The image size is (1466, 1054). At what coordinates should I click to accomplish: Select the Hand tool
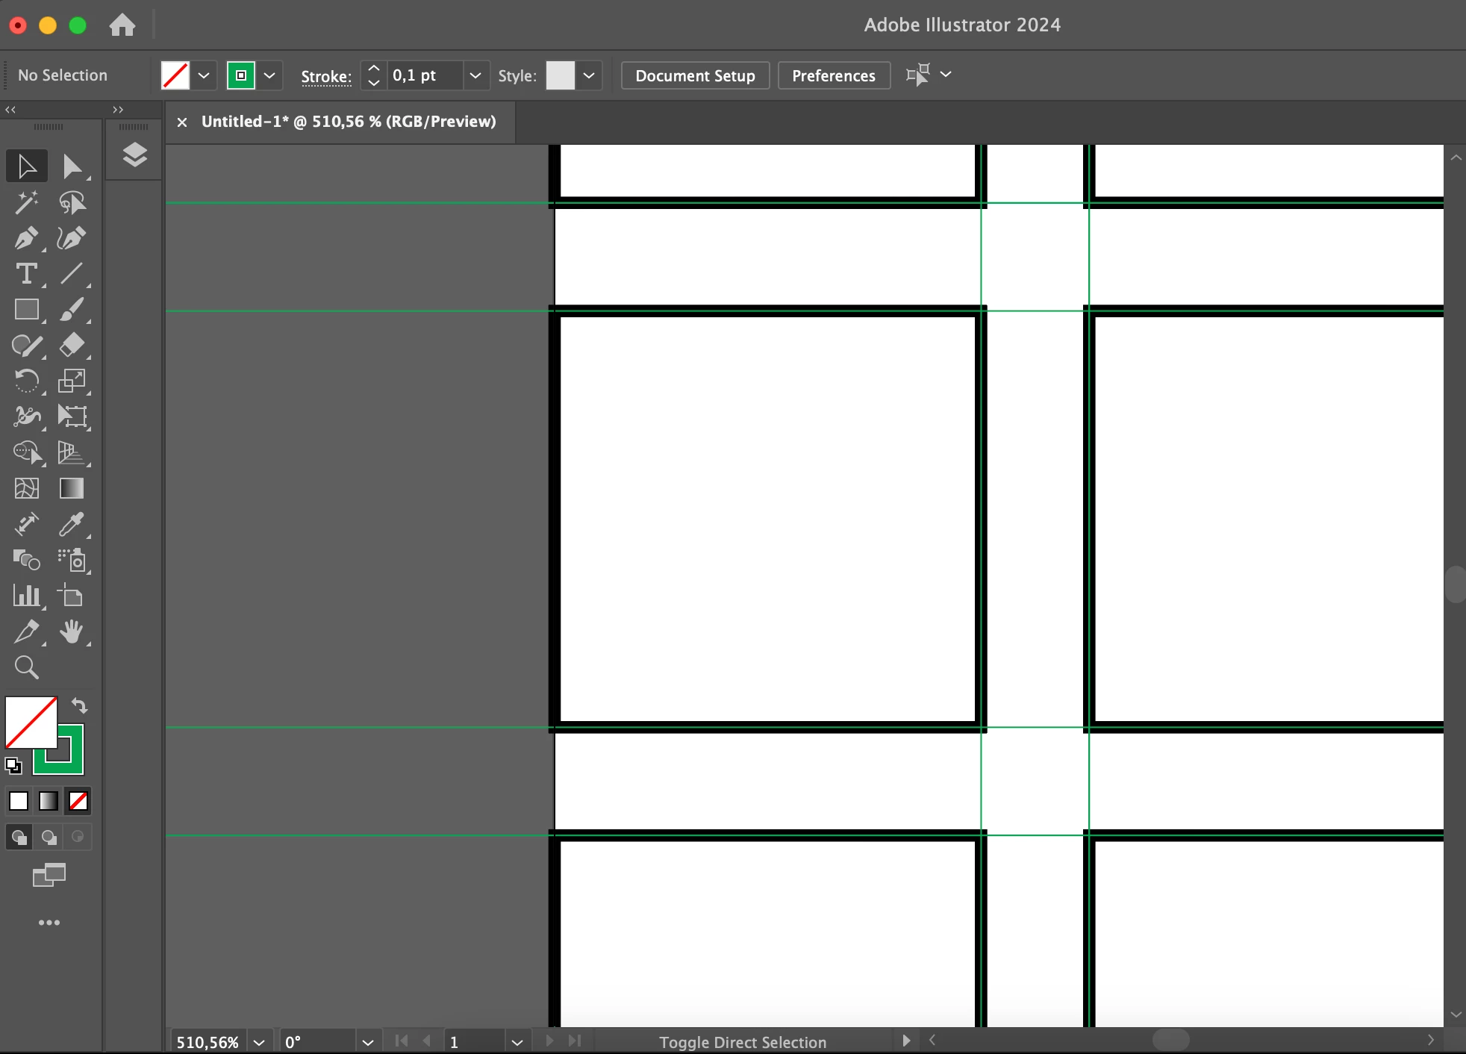(72, 632)
